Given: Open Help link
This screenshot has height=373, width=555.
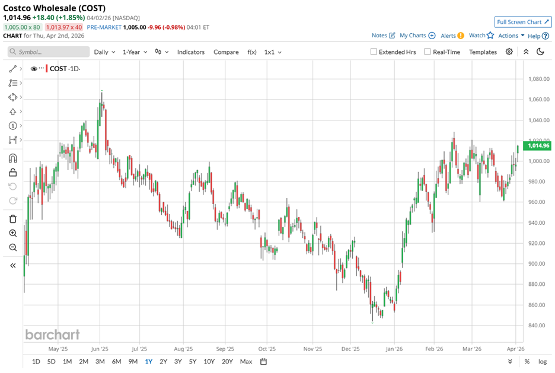Looking at the screenshot, I should tap(538, 36).
